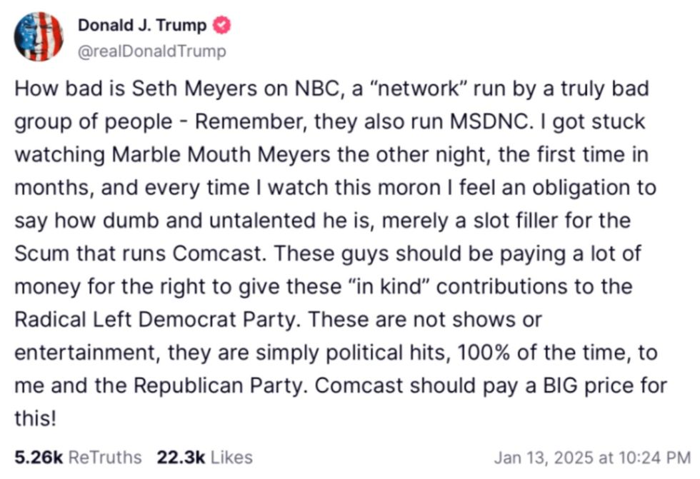Image resolution: width=700 pixels, height=479 pixels.
Task: View the 5.26k ReTruths count
Action: pos(40,457)
